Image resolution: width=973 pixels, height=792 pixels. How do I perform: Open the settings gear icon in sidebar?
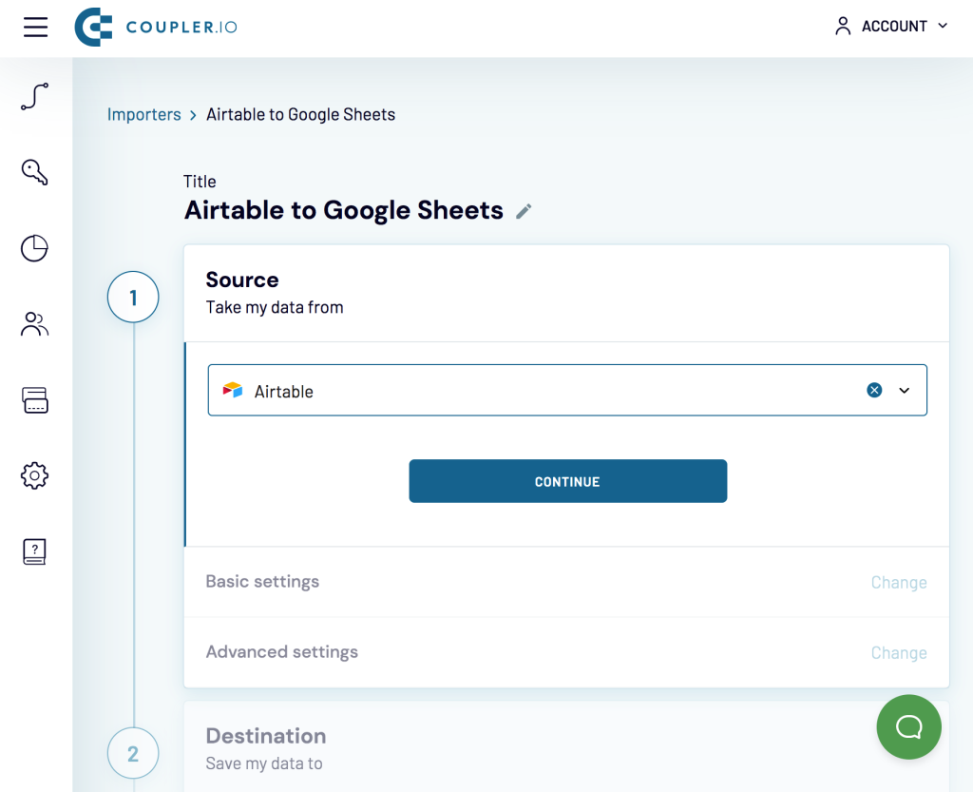35,476
